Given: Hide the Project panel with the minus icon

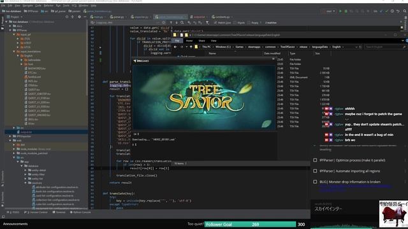Looking at the screenshot, I should [85, 17].
